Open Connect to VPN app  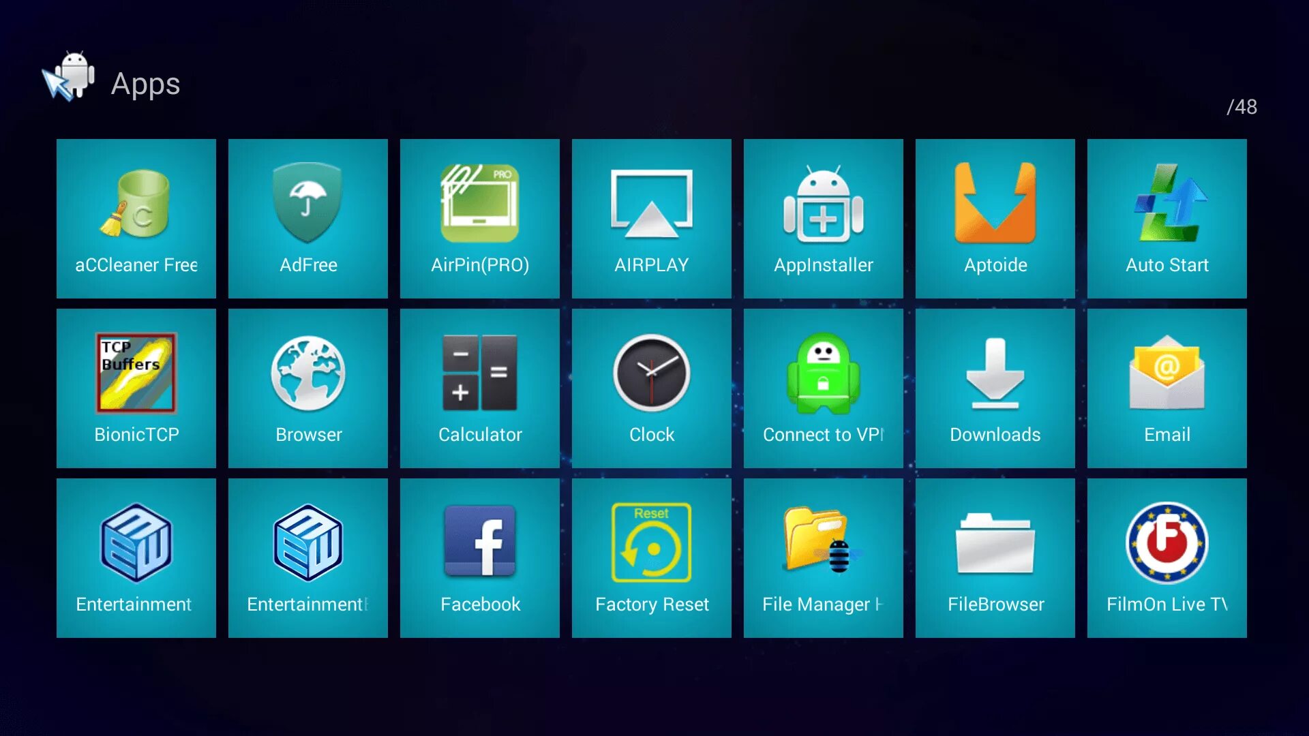(824, 388)
